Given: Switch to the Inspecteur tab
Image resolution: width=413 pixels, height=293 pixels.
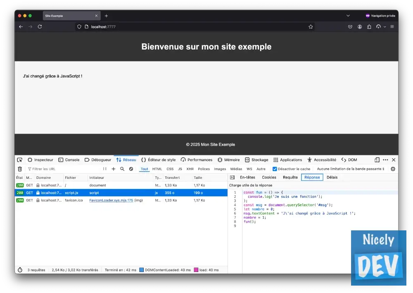Looking at the screenshot, I should [40, 160].
